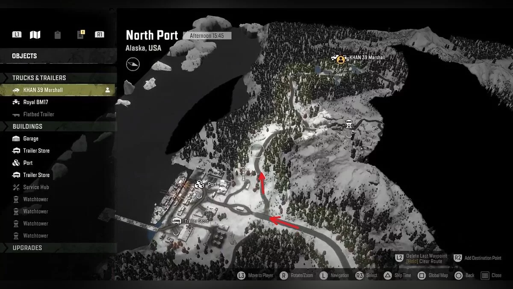513x289 pixels.
Task: Select Port in the buildings list
Action: 58,163
